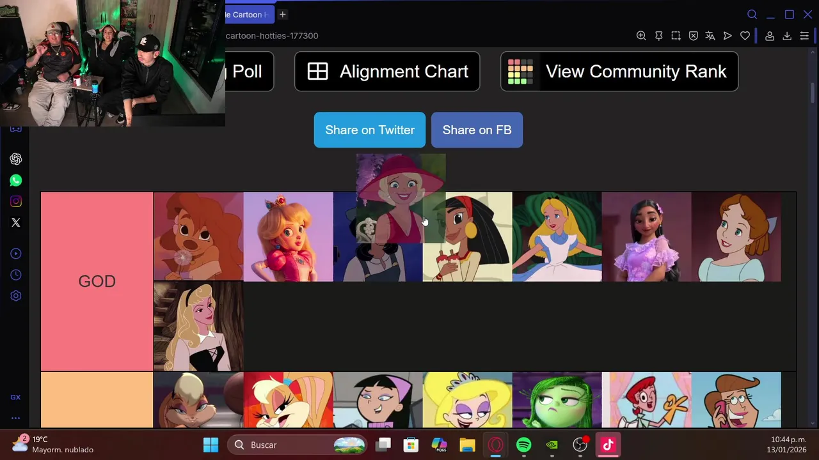Select the blonde tiara girl thumbnail

(x=467, y=400)
